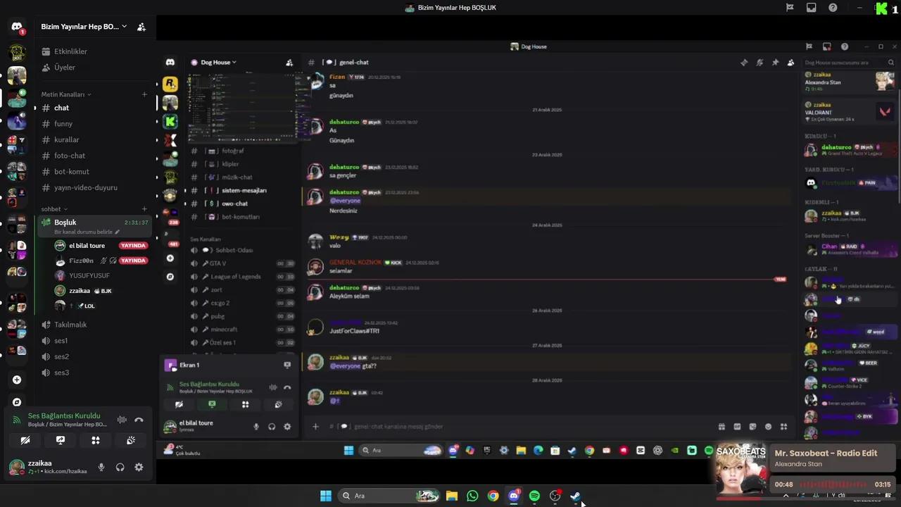Click the Mr. Saxobeat album art thumbnail
This screenshot has width=901, height=507.
pyautogui.click(x=741, y=468)
